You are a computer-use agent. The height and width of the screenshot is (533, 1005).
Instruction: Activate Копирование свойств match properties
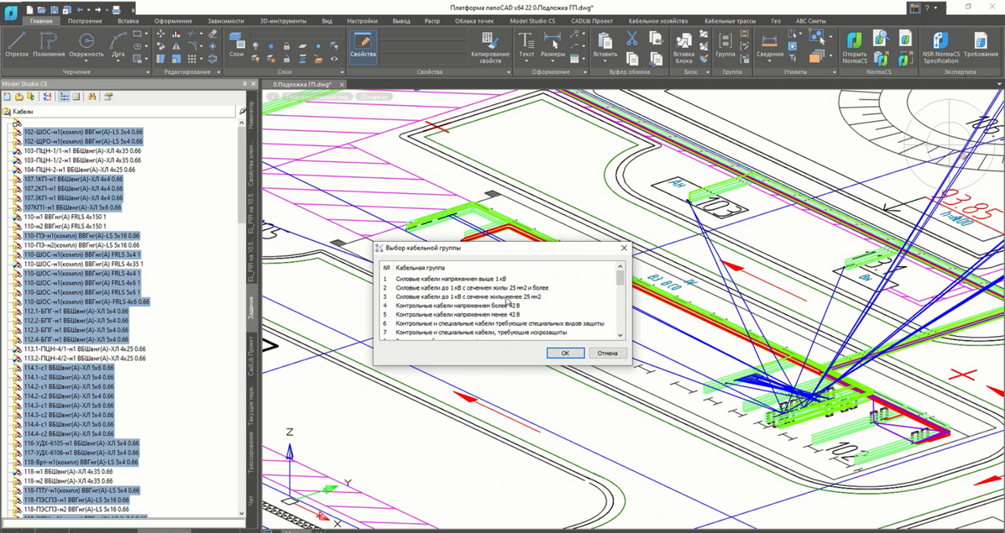490,49
